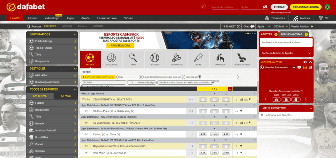This screenshot has width=336, height=158.
Task: Favorite the RÚSSIA Liga Pro 6x6 league
Action: 254,94
